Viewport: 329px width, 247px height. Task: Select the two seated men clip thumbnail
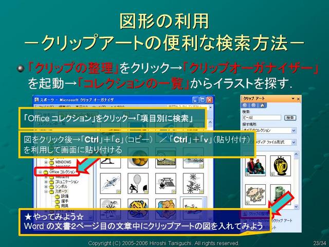[x=255, y=166]
